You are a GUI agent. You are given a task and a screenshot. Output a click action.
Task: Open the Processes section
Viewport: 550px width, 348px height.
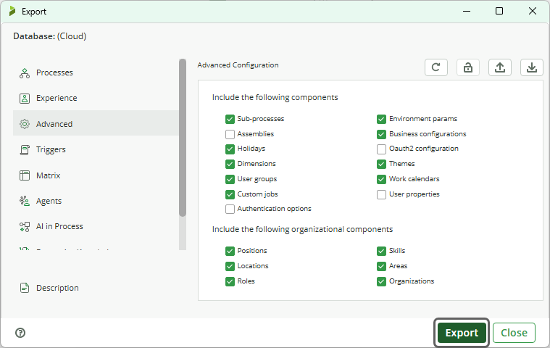(x=96, y=72)
